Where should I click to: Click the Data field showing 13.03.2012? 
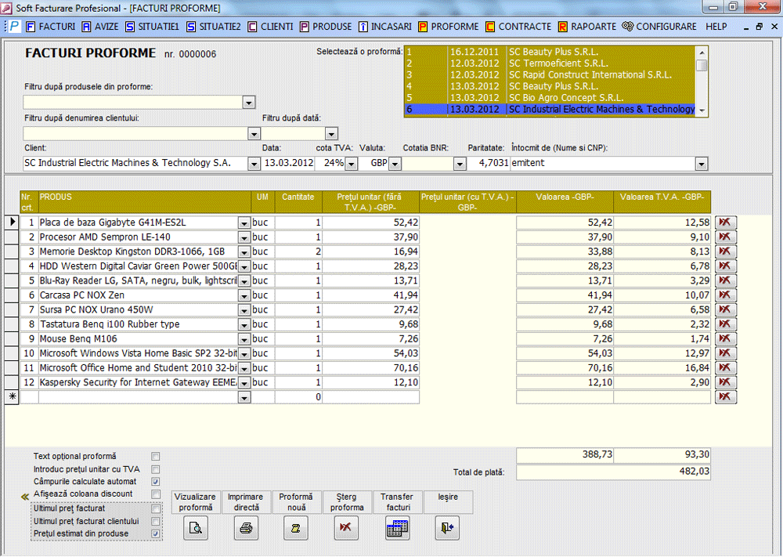[x=288, y=163]
